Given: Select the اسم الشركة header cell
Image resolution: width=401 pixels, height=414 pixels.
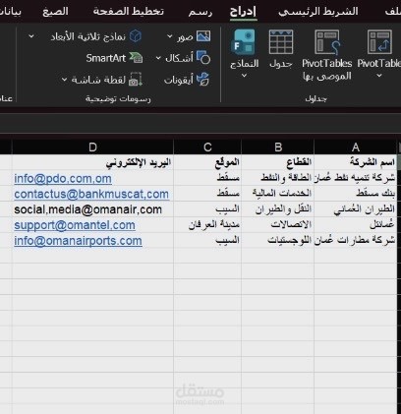Looking at the screenshot, I should (355, 162).
